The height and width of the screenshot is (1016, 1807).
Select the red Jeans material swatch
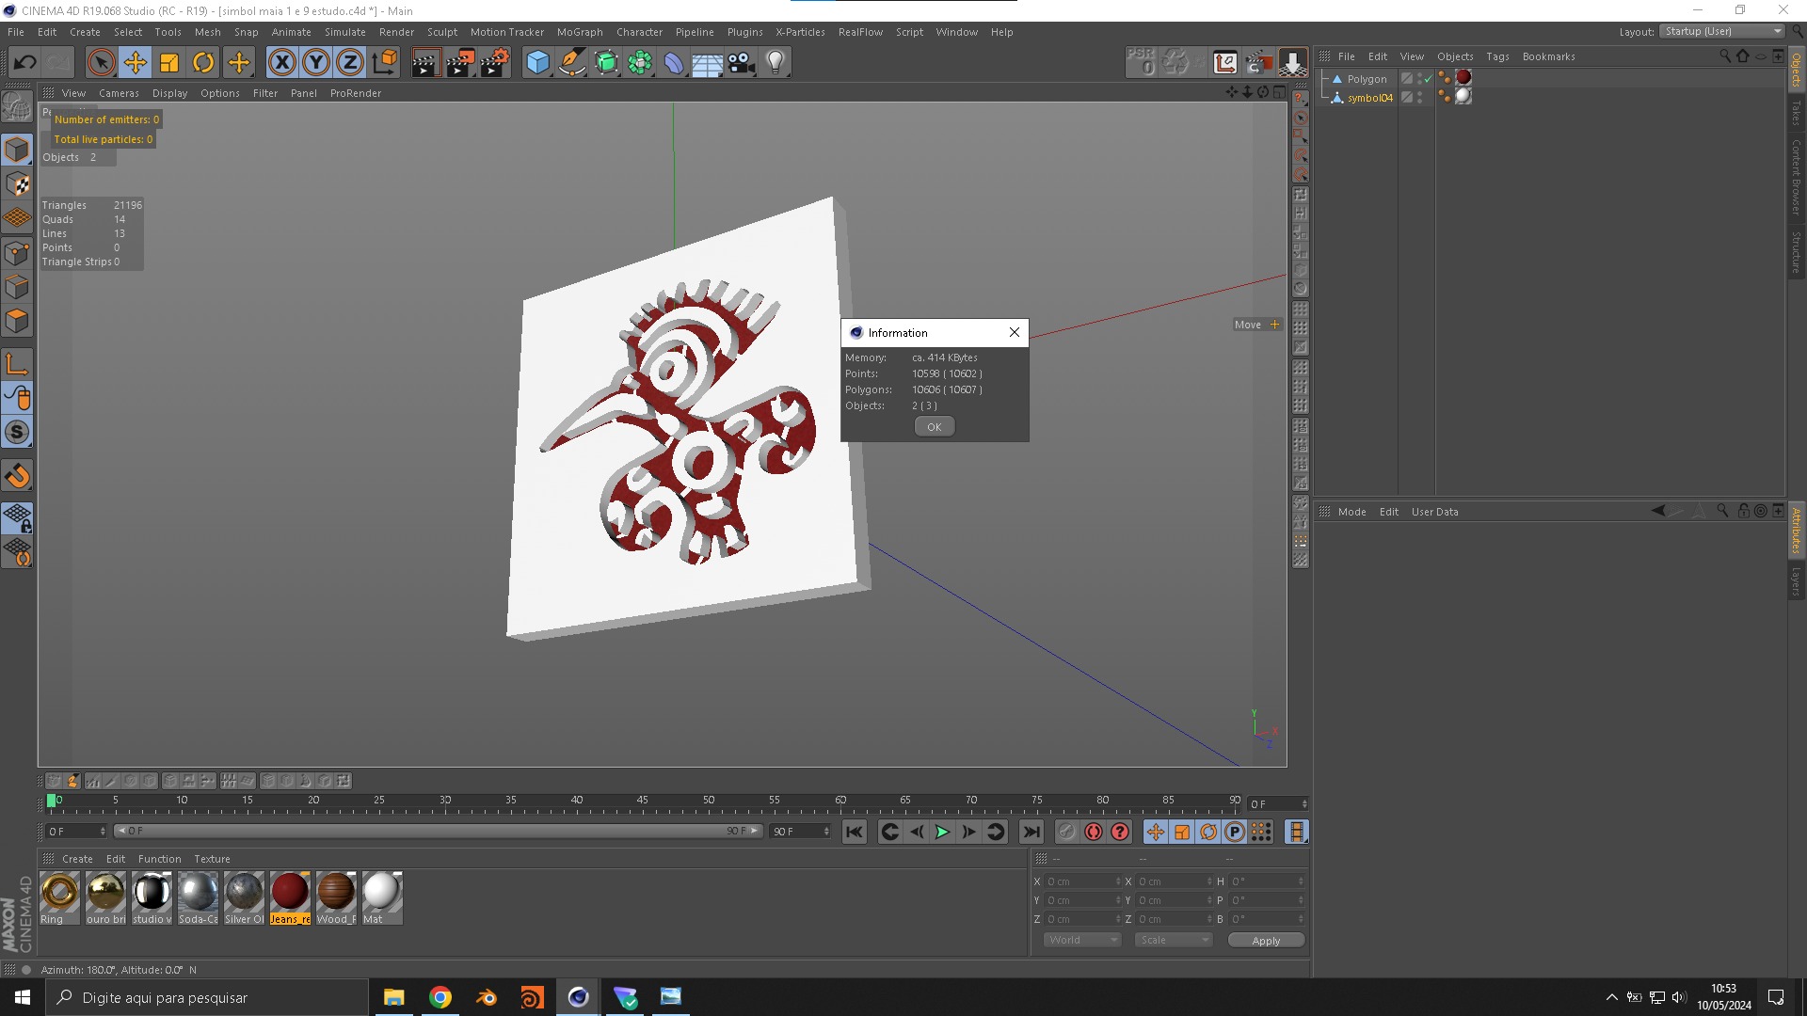[290, 892]
